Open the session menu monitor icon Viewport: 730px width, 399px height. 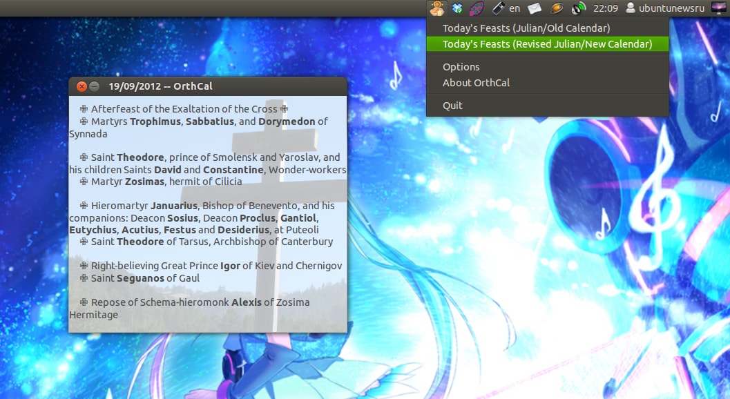[719, 8]
